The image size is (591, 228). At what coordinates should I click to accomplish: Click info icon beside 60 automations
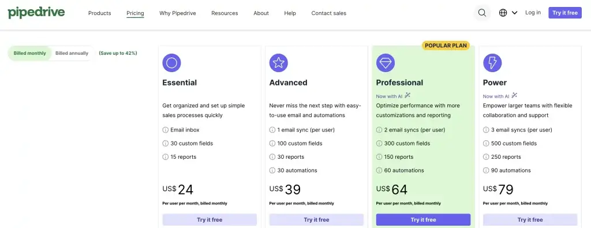379,171
